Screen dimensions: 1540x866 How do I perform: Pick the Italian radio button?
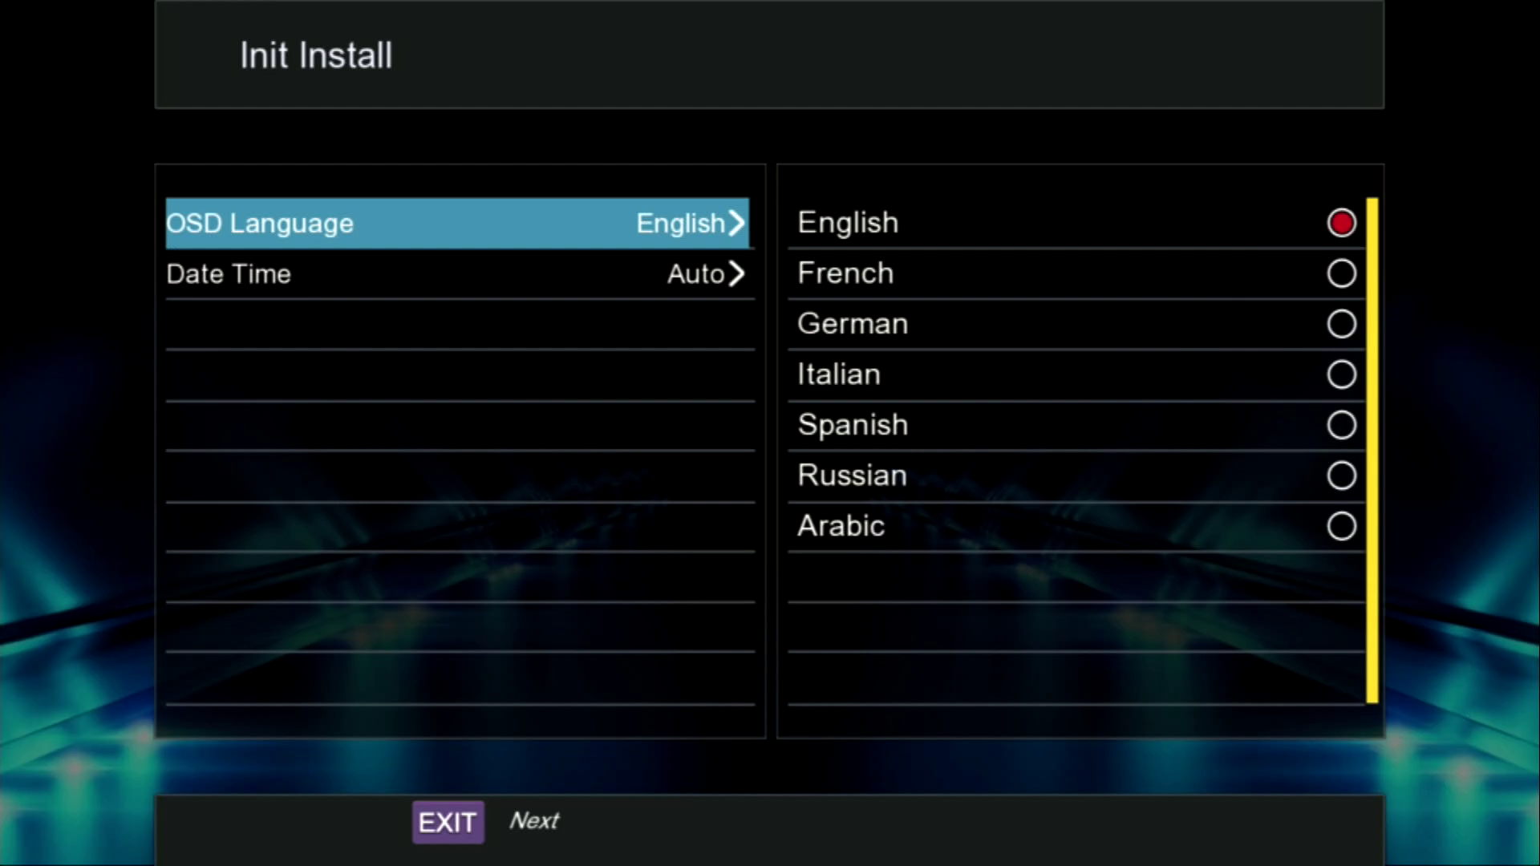(x=1341, y=374)
